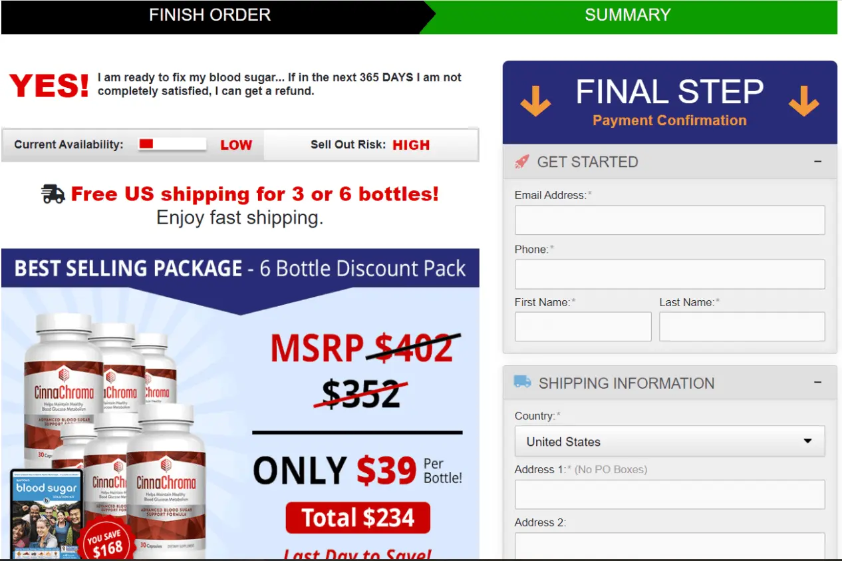Collapse the SHIPPING INFORMATION section
This screenshot has width=842, height=561.
click(x=817, y=383)
